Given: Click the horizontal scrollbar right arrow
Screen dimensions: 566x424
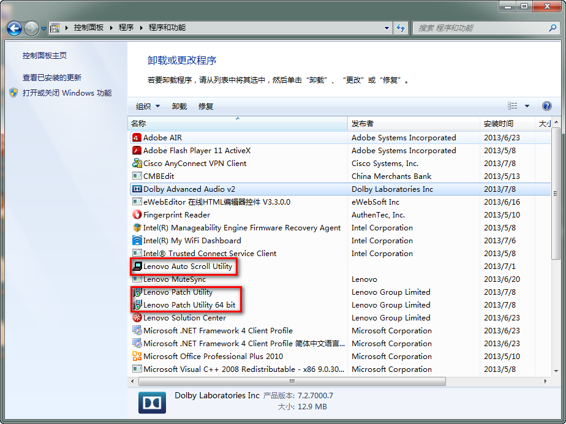Looking at the screenshot, I should pos(545,381).
